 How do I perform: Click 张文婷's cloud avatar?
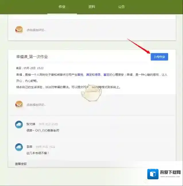(x=19, y=125)
